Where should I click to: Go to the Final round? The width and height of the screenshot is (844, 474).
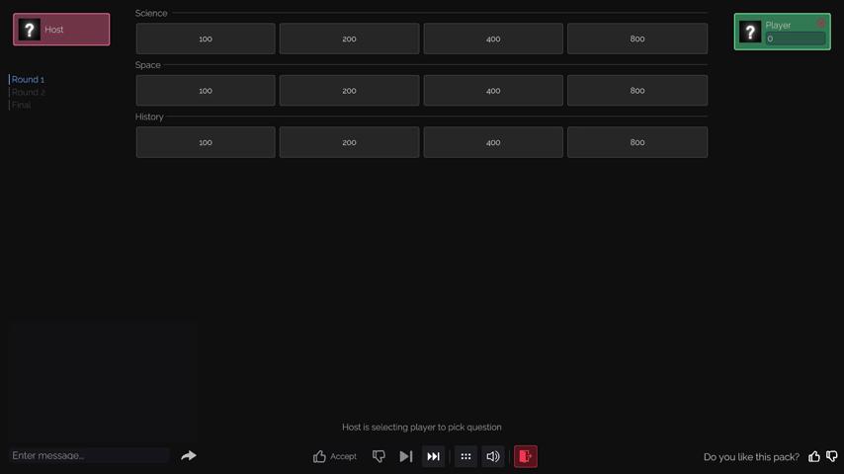[21, 105]
